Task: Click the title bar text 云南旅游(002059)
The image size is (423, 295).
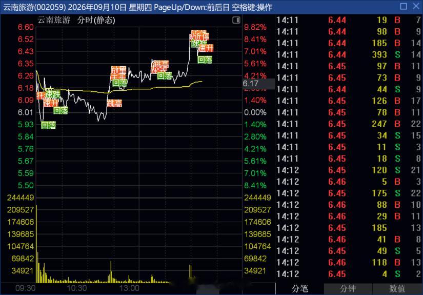Action: click(34, 7)
